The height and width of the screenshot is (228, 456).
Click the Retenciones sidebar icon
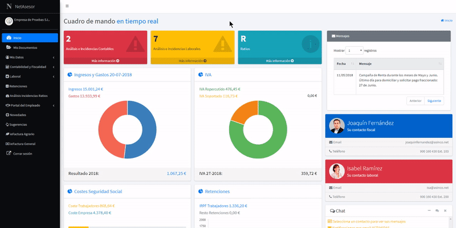pyautogui.click(x=6, y=86)
